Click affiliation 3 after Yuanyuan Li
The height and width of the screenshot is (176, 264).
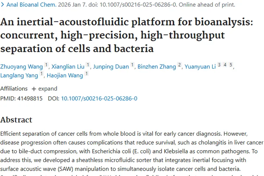point(219,65)
